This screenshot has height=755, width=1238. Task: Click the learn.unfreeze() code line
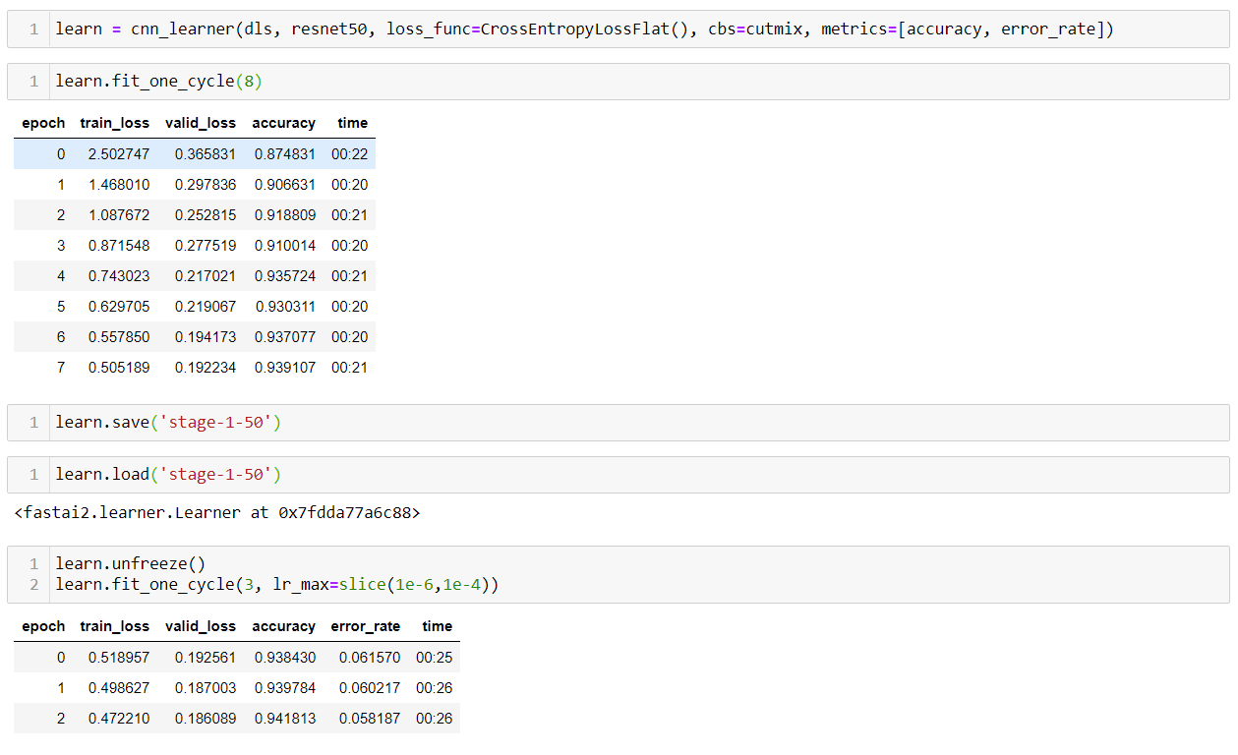pos(130,563)
